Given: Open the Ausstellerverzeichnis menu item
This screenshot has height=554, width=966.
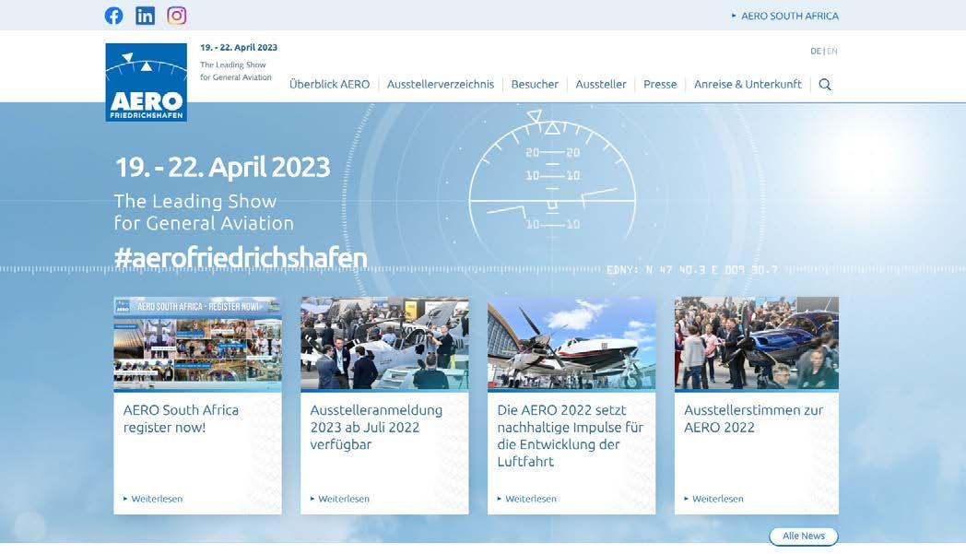Looking at the screenshot, I should [x=441, y=85].
